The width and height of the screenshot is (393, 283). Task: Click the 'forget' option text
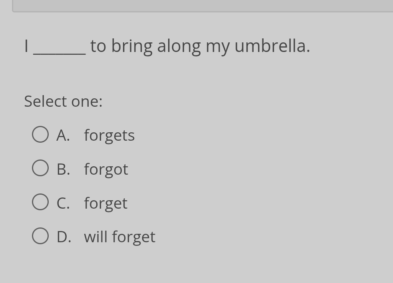[x=105, y=203]
